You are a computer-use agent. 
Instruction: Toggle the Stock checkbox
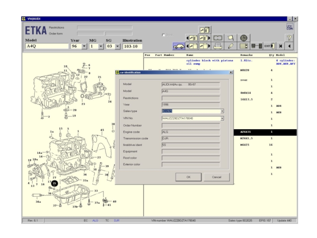coord(163,35)
